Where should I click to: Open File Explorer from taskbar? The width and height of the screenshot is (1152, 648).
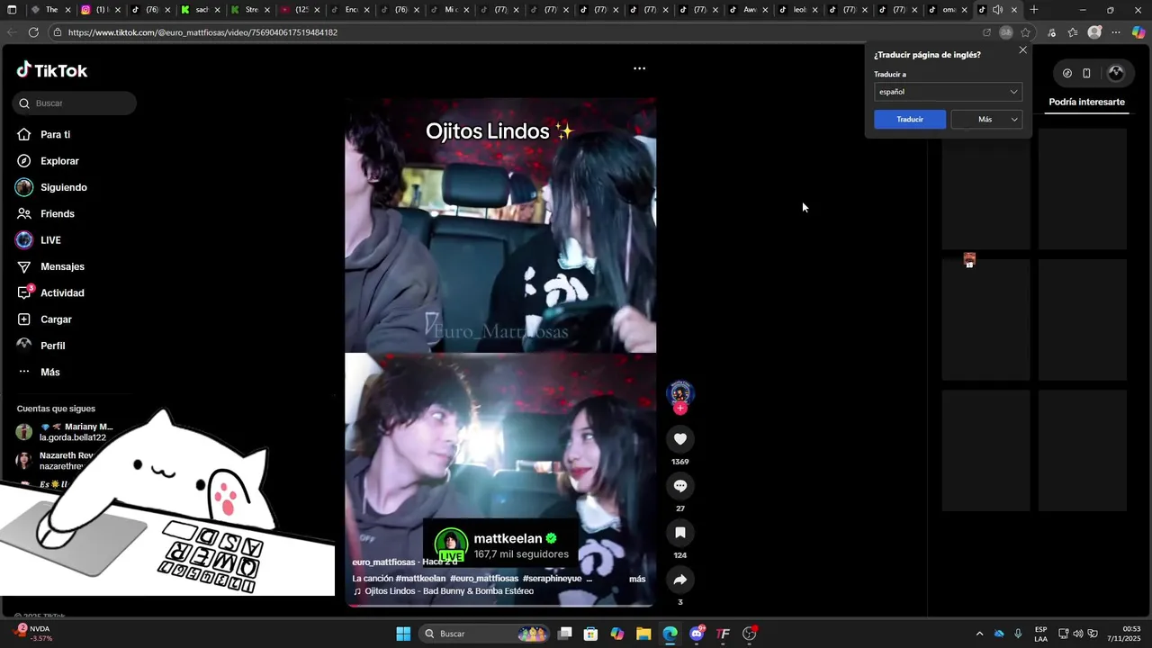click(x=643, y=634)
